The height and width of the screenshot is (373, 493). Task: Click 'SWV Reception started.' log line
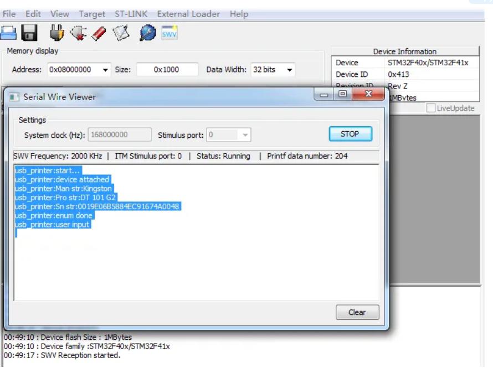62,355
